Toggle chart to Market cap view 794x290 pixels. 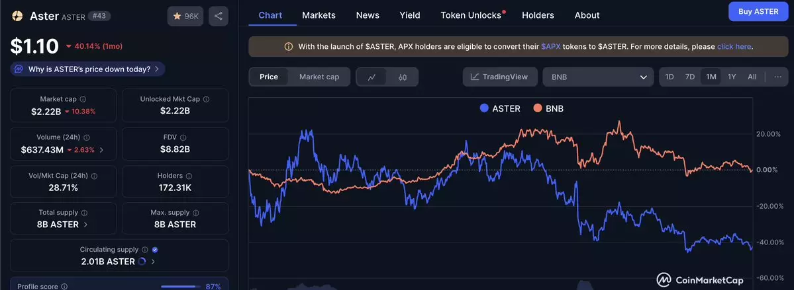click(x=319, y=77)
